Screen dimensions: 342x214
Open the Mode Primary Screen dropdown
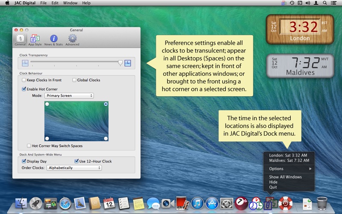pyautogui.click(x=69, y=95)
